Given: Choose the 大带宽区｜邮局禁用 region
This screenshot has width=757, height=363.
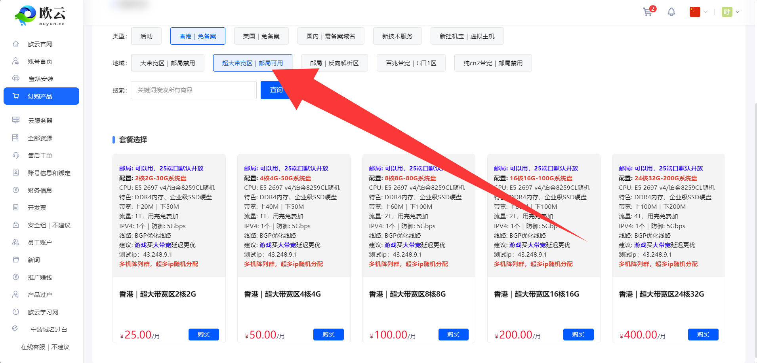Looking at the screenshot, I should tap(167, 63).
